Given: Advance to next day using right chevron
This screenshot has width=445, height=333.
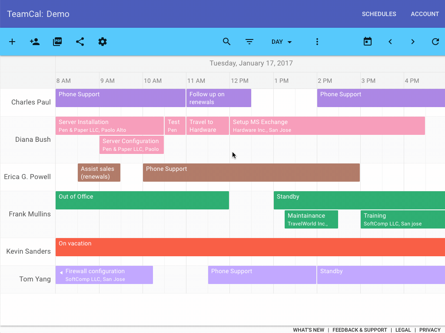Looking at the screenshot, I should click(413, 42).
